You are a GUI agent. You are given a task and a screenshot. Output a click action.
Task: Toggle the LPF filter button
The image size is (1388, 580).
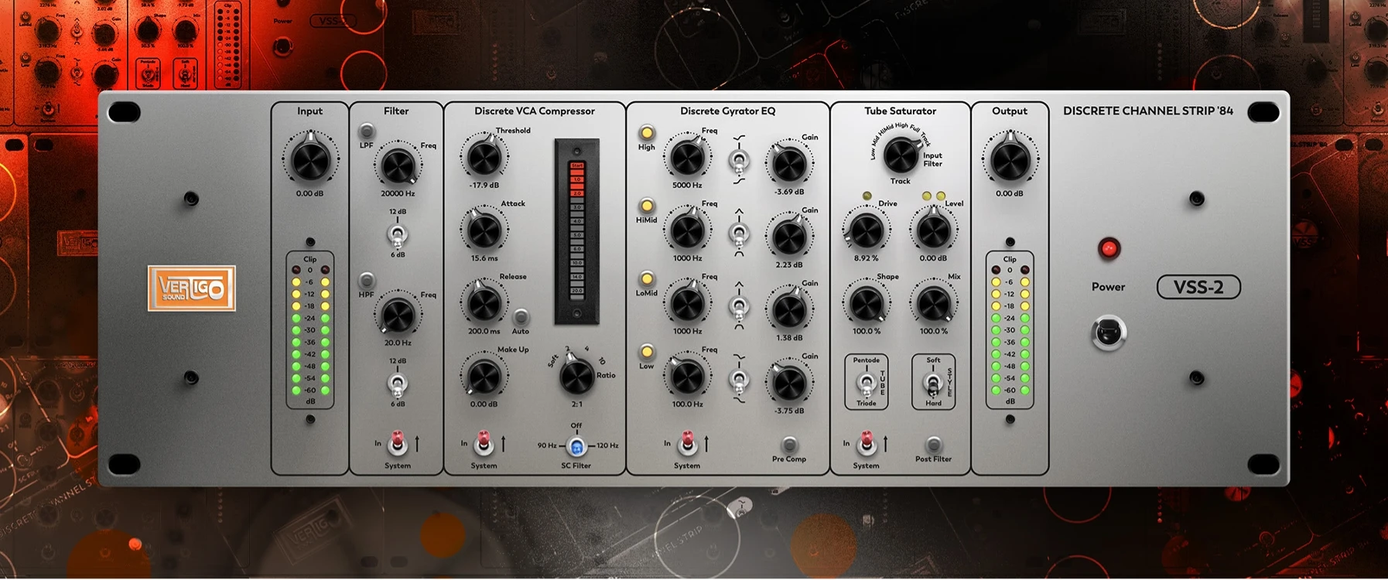point(367,131)
